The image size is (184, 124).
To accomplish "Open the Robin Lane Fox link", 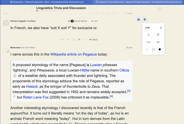I will tap(36, 97).
